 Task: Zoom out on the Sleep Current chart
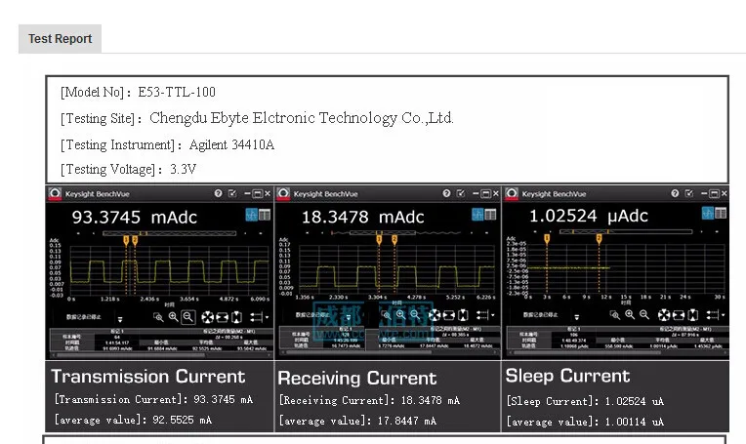click(644, 314)
